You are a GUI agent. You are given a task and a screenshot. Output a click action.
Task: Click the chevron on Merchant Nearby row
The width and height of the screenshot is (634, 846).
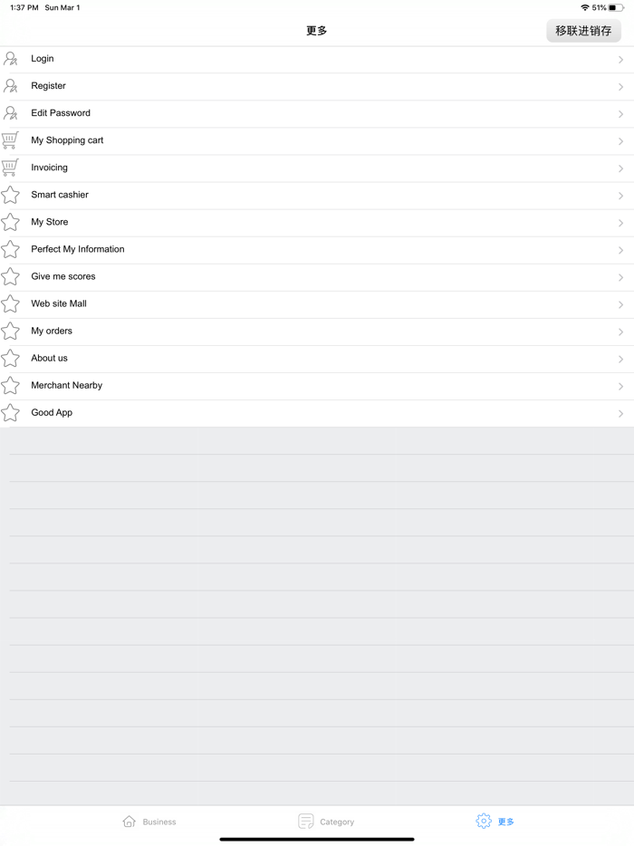(x=620, y=386)
